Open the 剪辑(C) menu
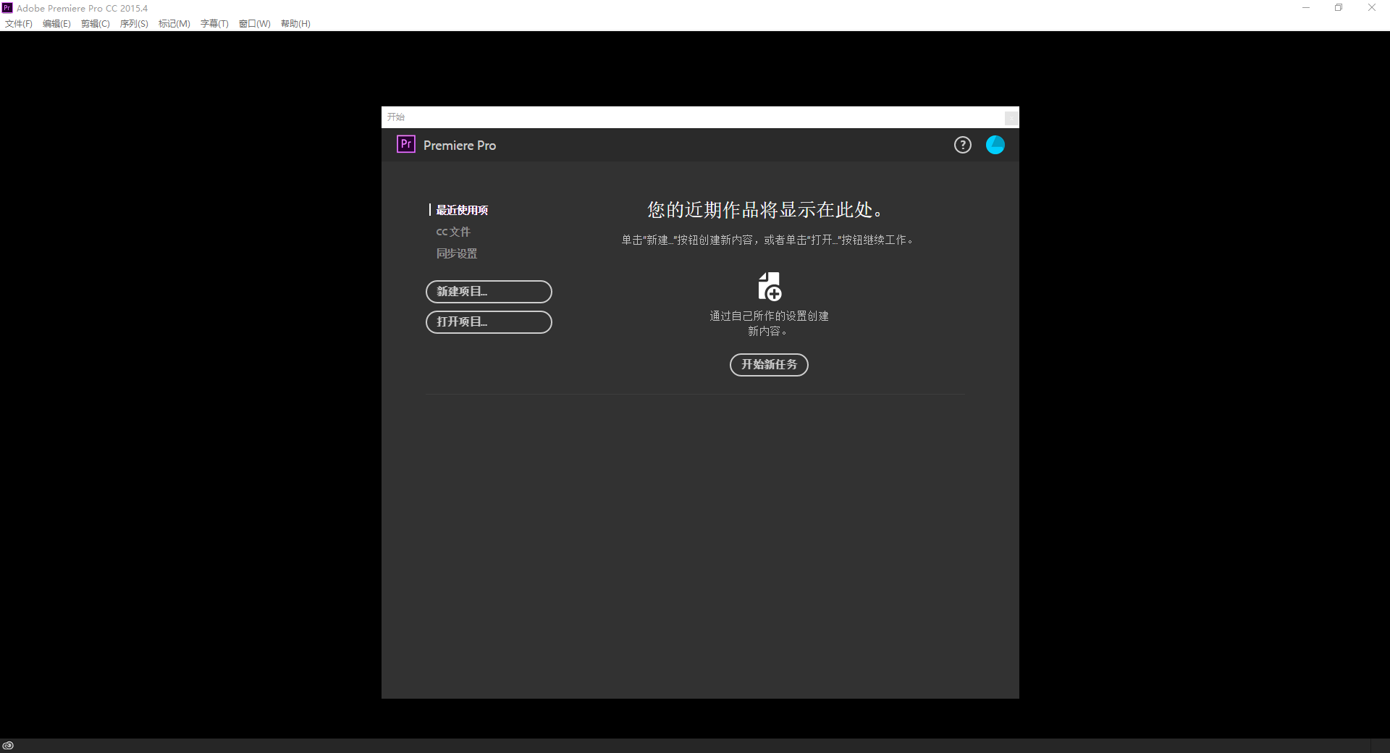The image size is (1390, 753). click(x=96, y=24)
